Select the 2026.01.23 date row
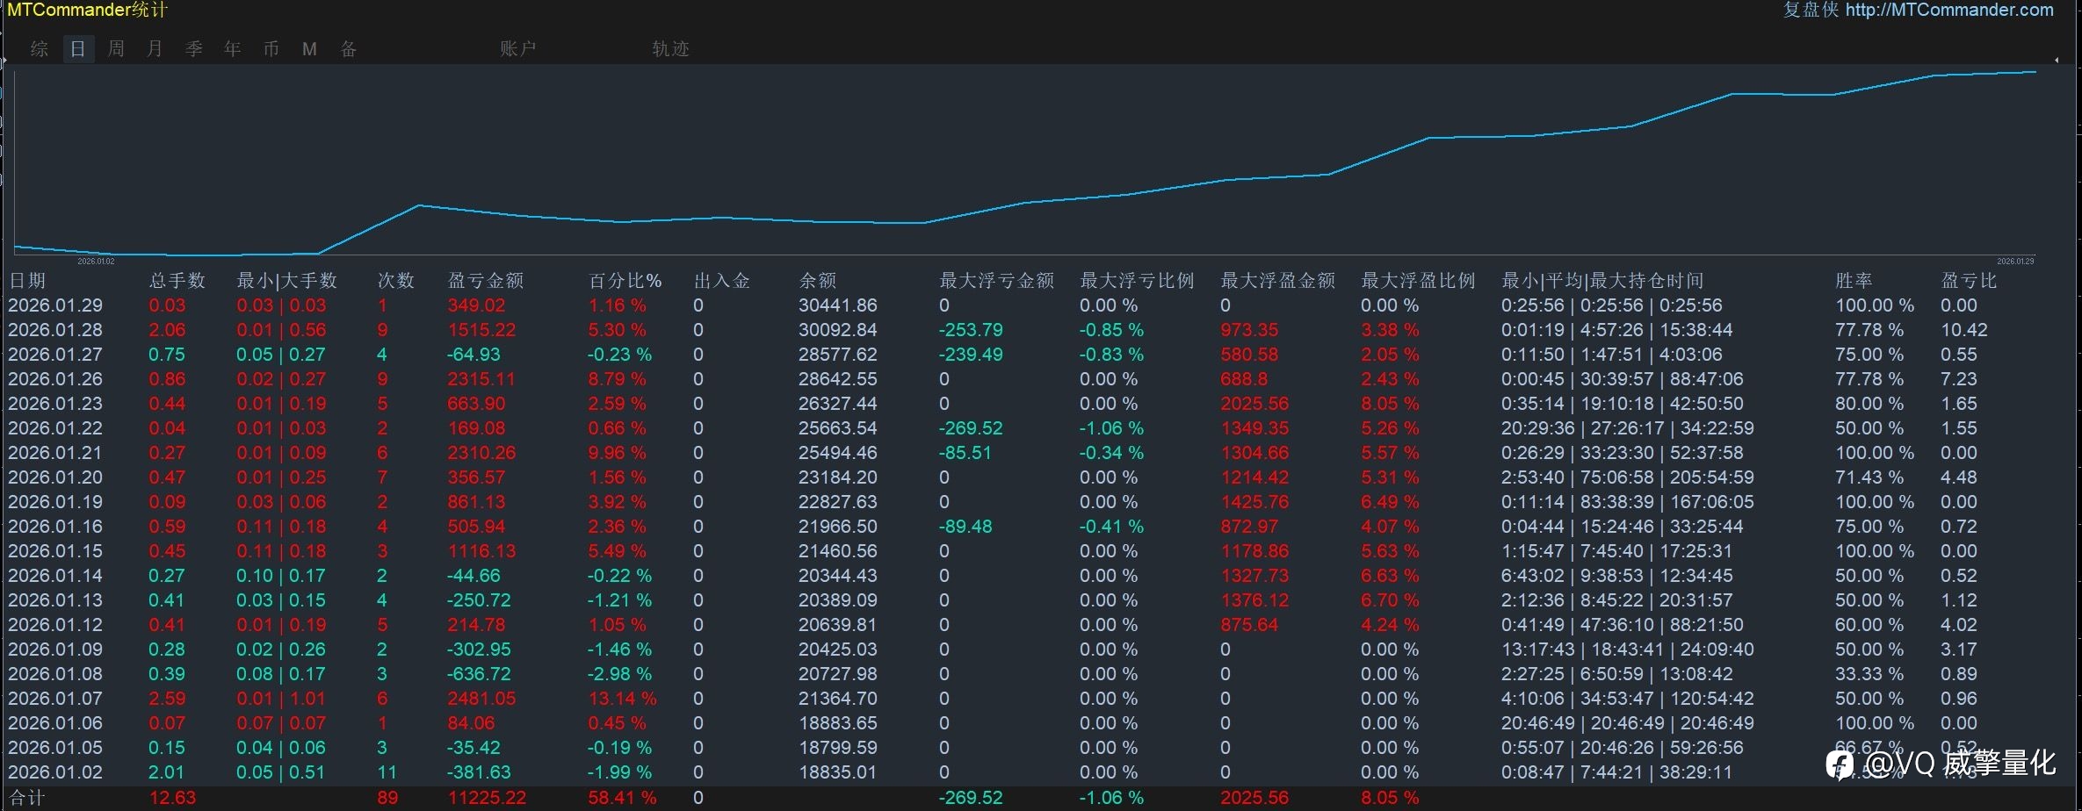This screenshot has height=811, width=2082. point(55,404)
